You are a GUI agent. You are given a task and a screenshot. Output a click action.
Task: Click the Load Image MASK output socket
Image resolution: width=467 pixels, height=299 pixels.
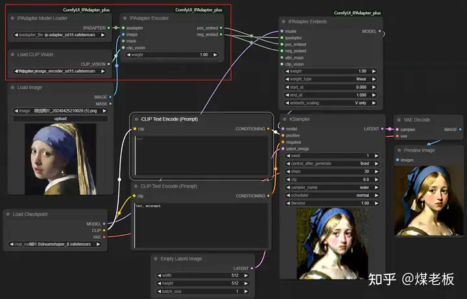pyautogui.click(x=110, y=104)
